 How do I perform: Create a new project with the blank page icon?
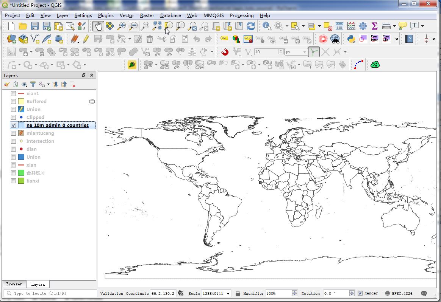[x=11, y=26]
